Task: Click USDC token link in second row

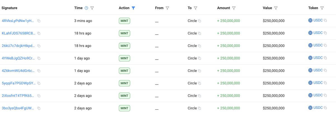Action: (x=318, y=33)
